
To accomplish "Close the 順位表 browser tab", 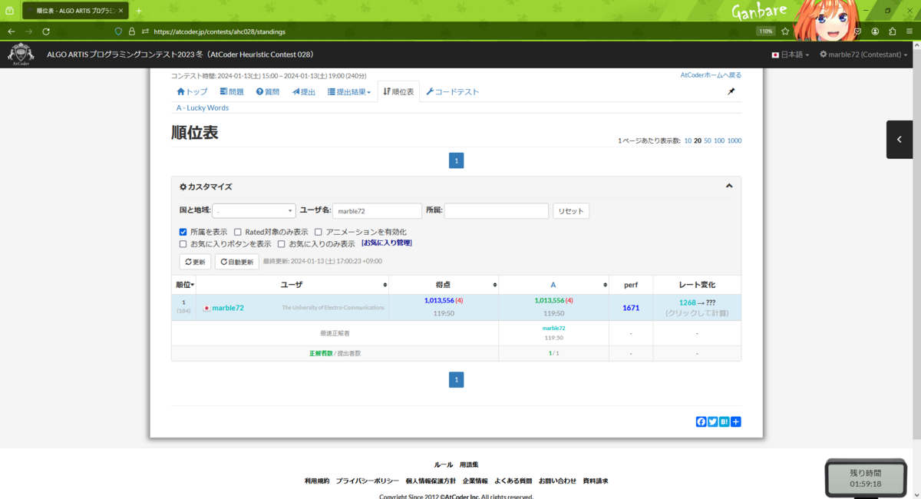I will tap(120, 11).
